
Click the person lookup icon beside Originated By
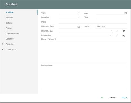[124, 31]
